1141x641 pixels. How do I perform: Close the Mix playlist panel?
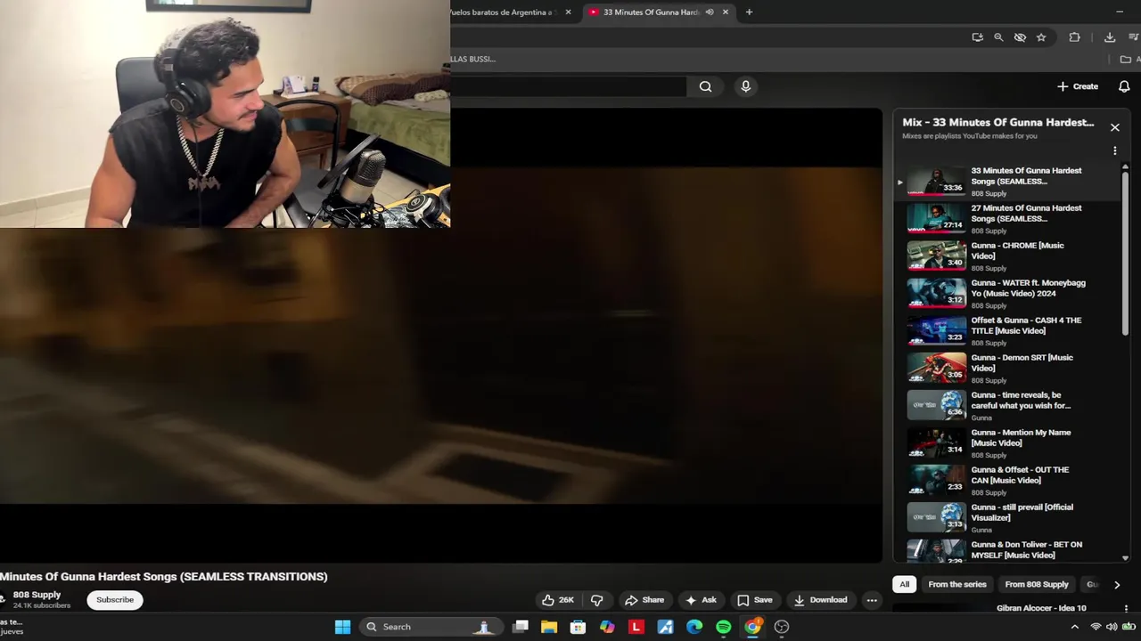click(1114, 127)
